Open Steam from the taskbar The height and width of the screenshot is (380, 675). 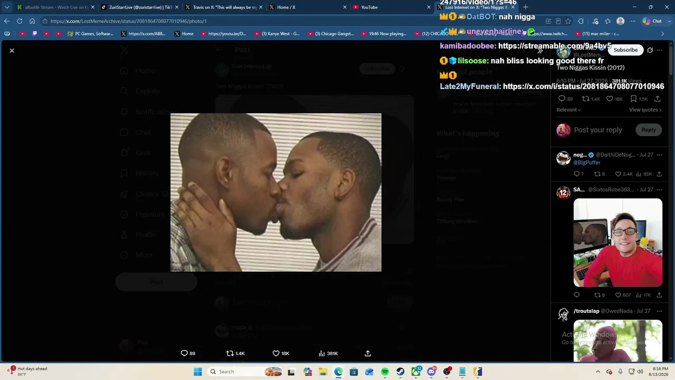(x=400, y=372)
